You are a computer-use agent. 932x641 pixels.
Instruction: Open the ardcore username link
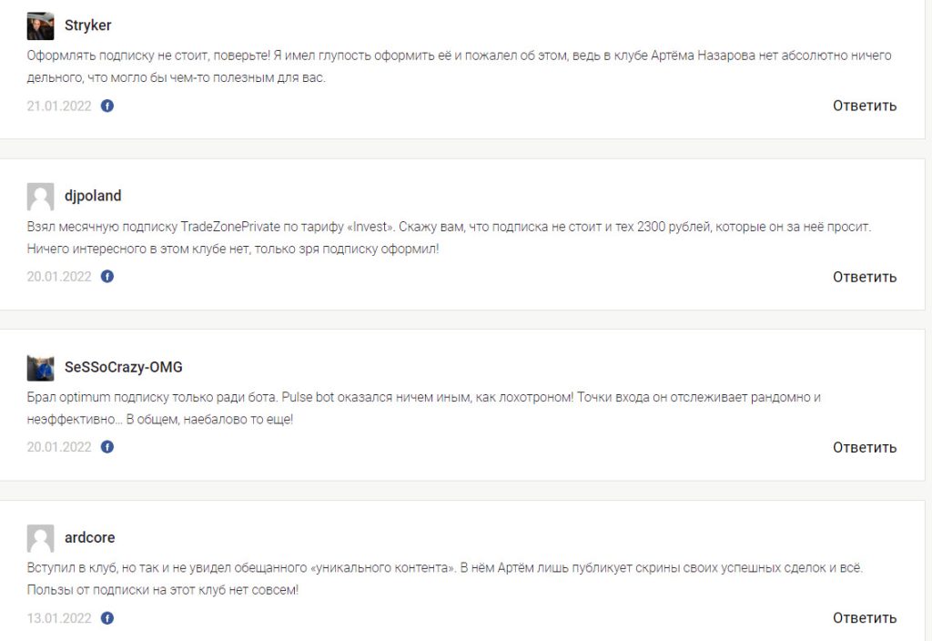[90, 537]
